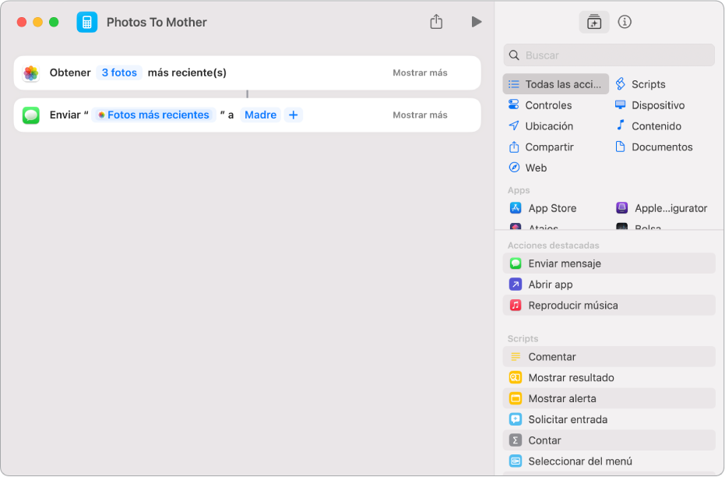
Task: Share the Photos To Mother shortcut
Action: pyautogui.click(x=436, y=22)
